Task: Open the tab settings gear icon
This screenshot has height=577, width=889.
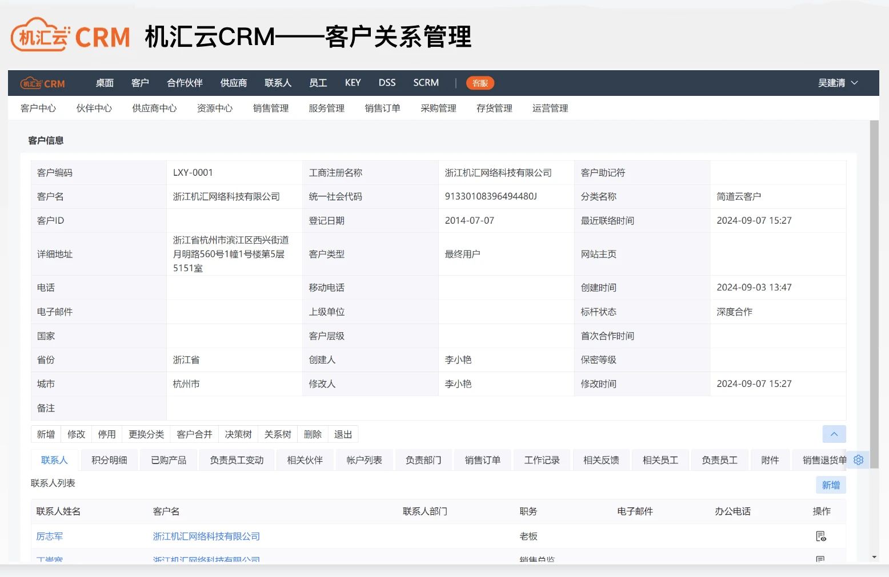Action: 858,460
